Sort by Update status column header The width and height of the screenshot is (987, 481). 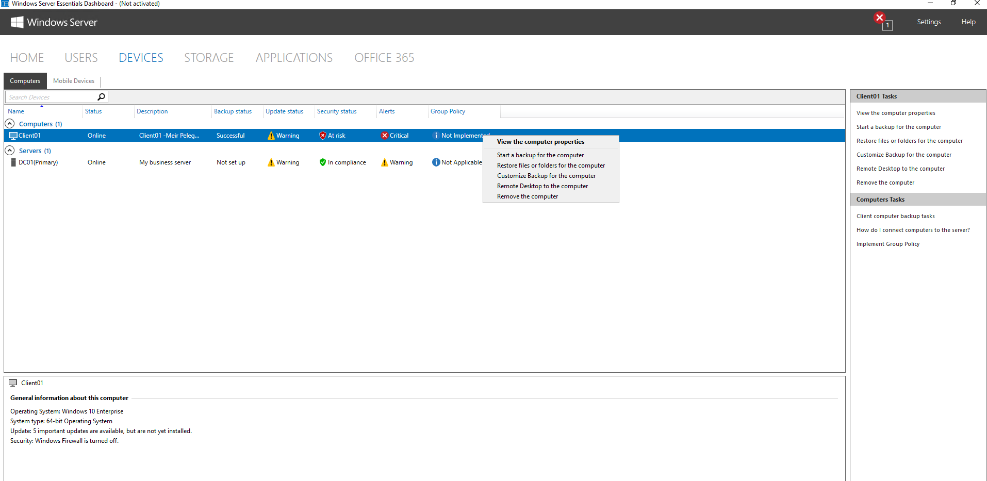point(284,111)
